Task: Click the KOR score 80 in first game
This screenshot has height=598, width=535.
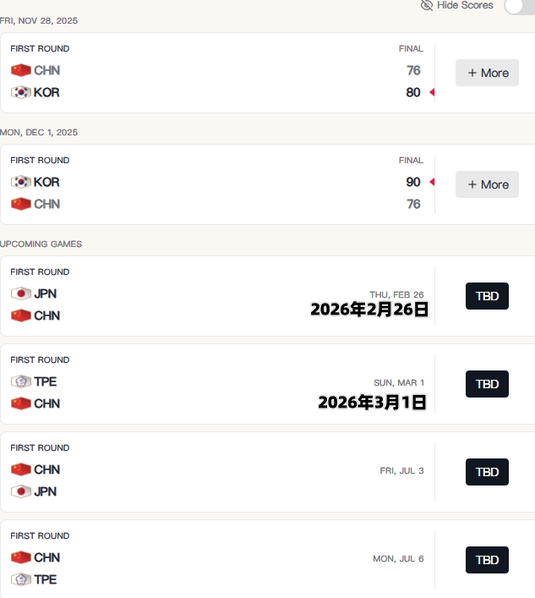Action: pos(413,92)
